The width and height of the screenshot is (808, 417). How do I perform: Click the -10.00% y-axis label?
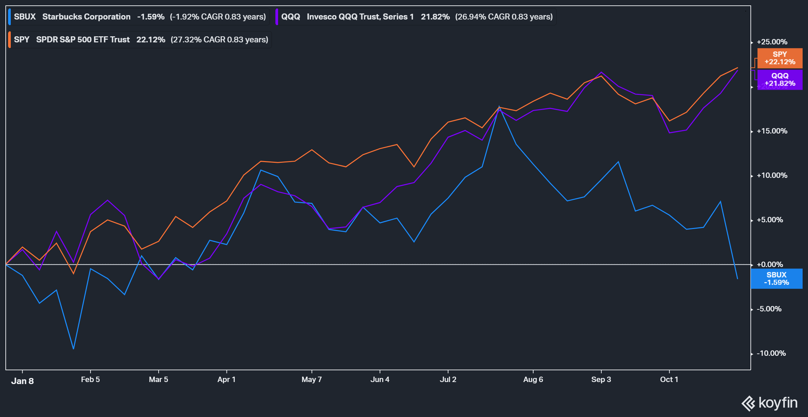[x=771, y=353]
